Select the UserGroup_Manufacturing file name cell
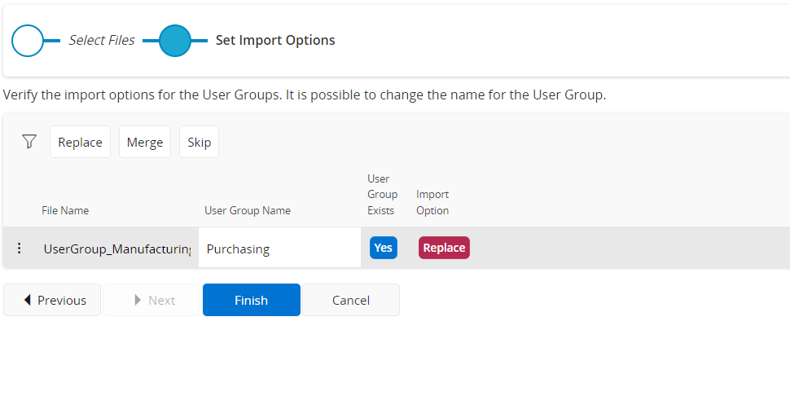 tap(116, 249)
